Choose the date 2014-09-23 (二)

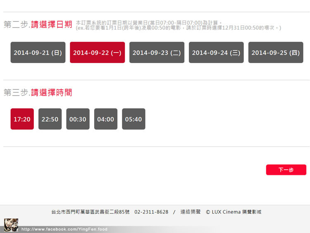157,53
